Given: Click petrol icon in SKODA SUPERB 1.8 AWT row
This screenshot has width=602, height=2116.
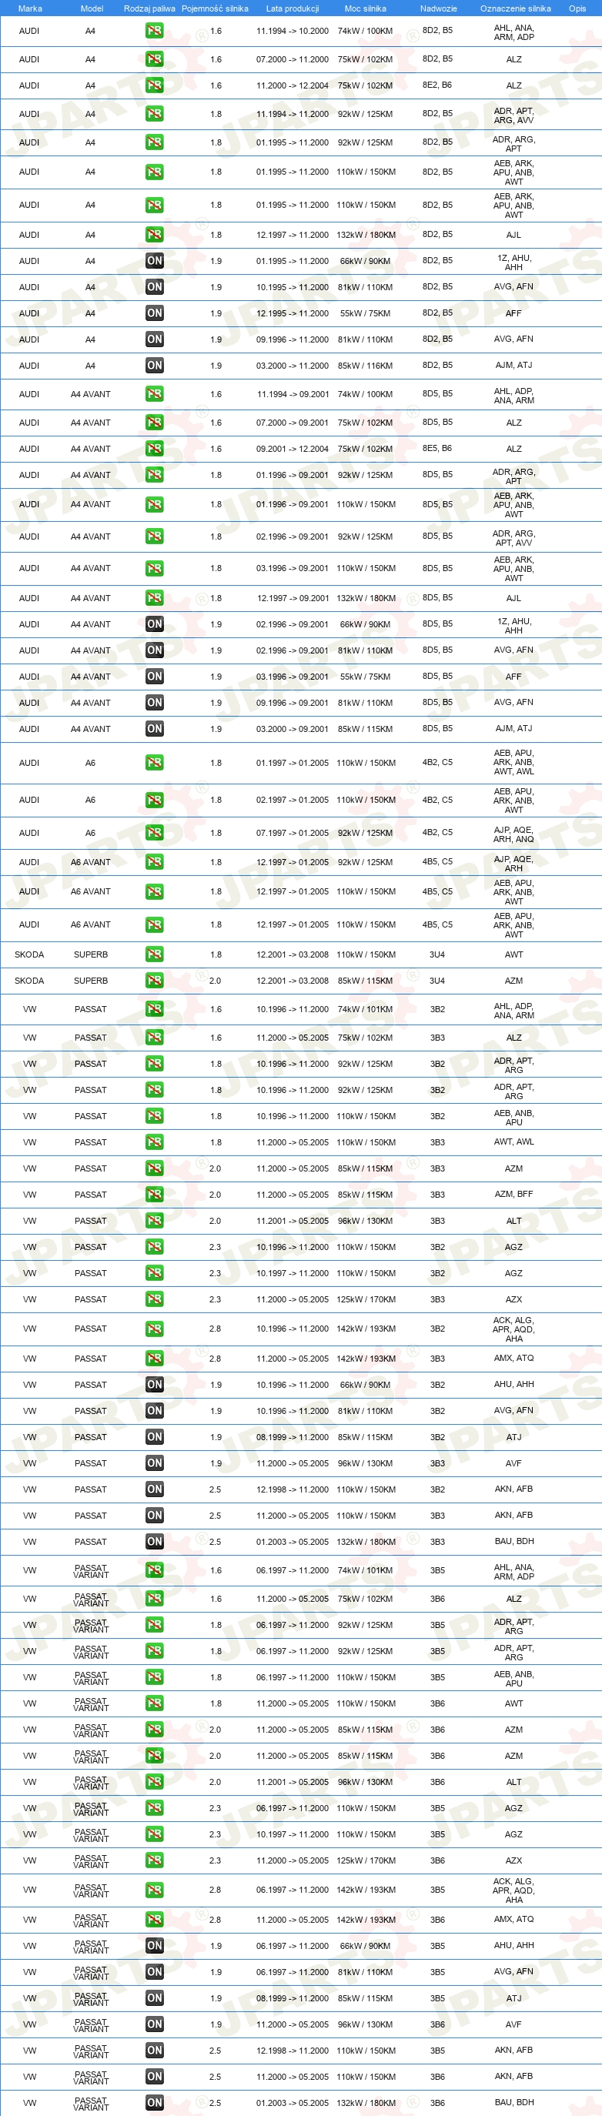Looking at the screenshot, I should click(x=155, y=954).
